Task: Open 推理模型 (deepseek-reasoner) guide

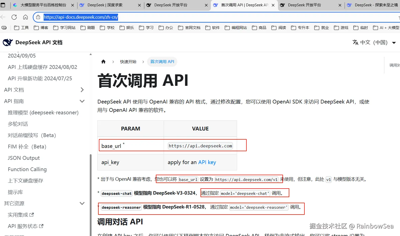Action: pos(43,113)
